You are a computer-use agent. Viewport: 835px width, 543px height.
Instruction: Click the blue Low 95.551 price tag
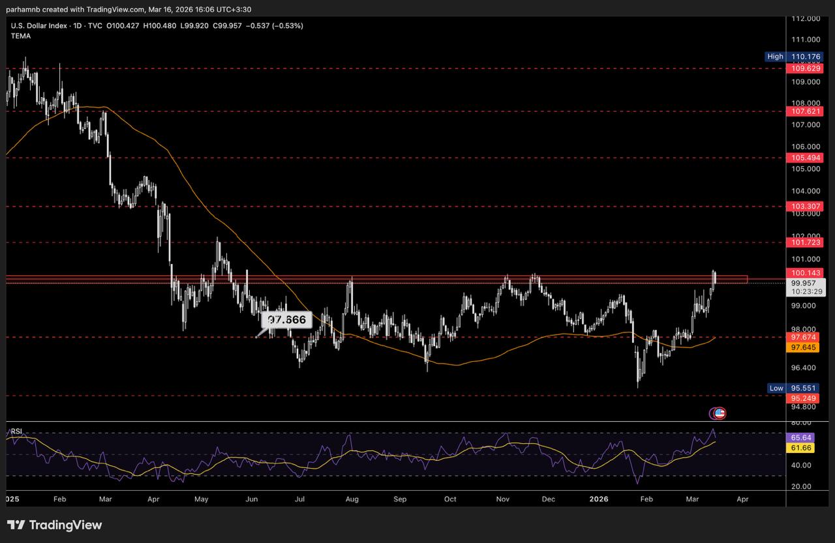pyautogui.click(x=795, y=388)
